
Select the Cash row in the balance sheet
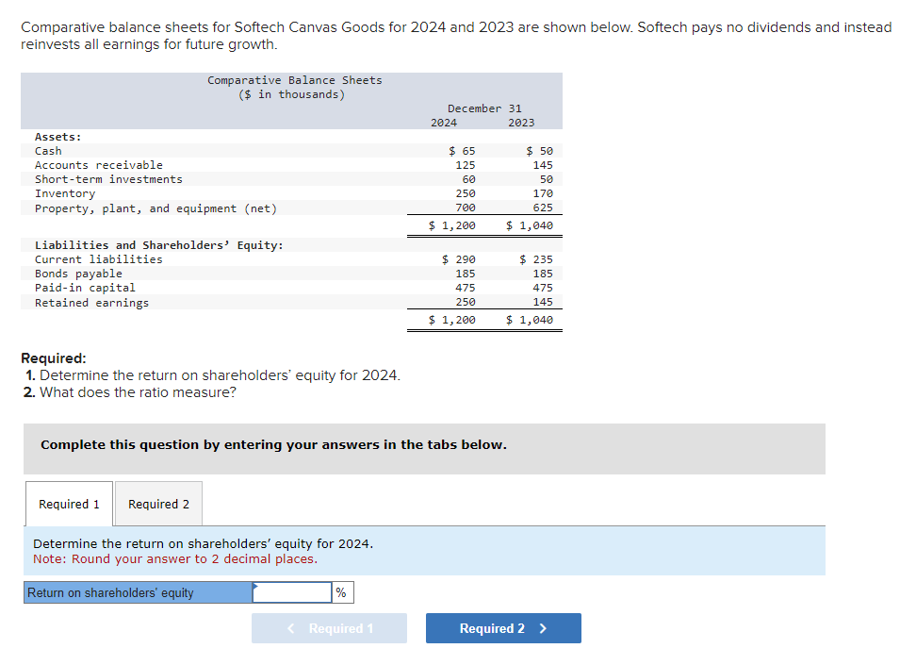[48, 150]
